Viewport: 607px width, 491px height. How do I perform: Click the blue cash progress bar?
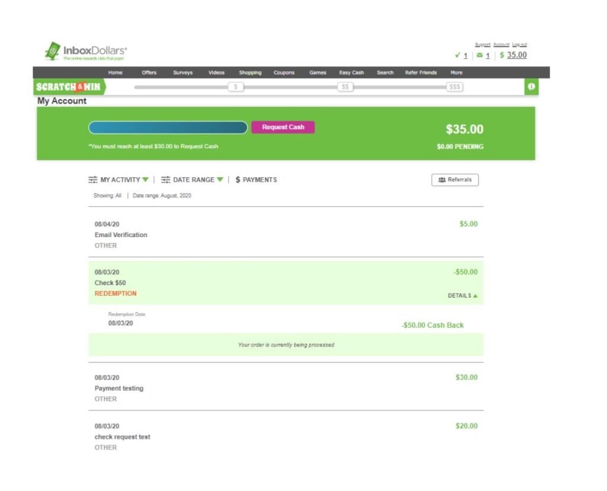168,127
